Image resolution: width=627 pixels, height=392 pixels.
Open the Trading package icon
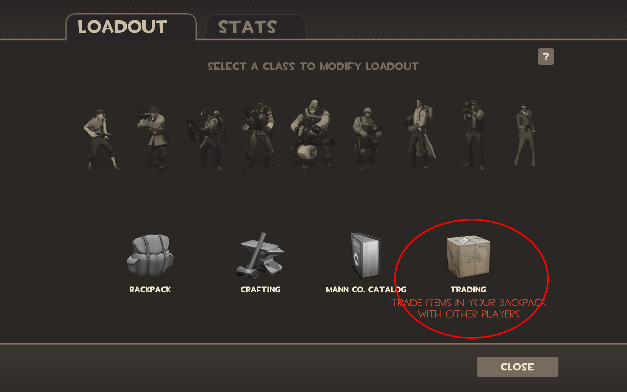click(x=468, y=257)
